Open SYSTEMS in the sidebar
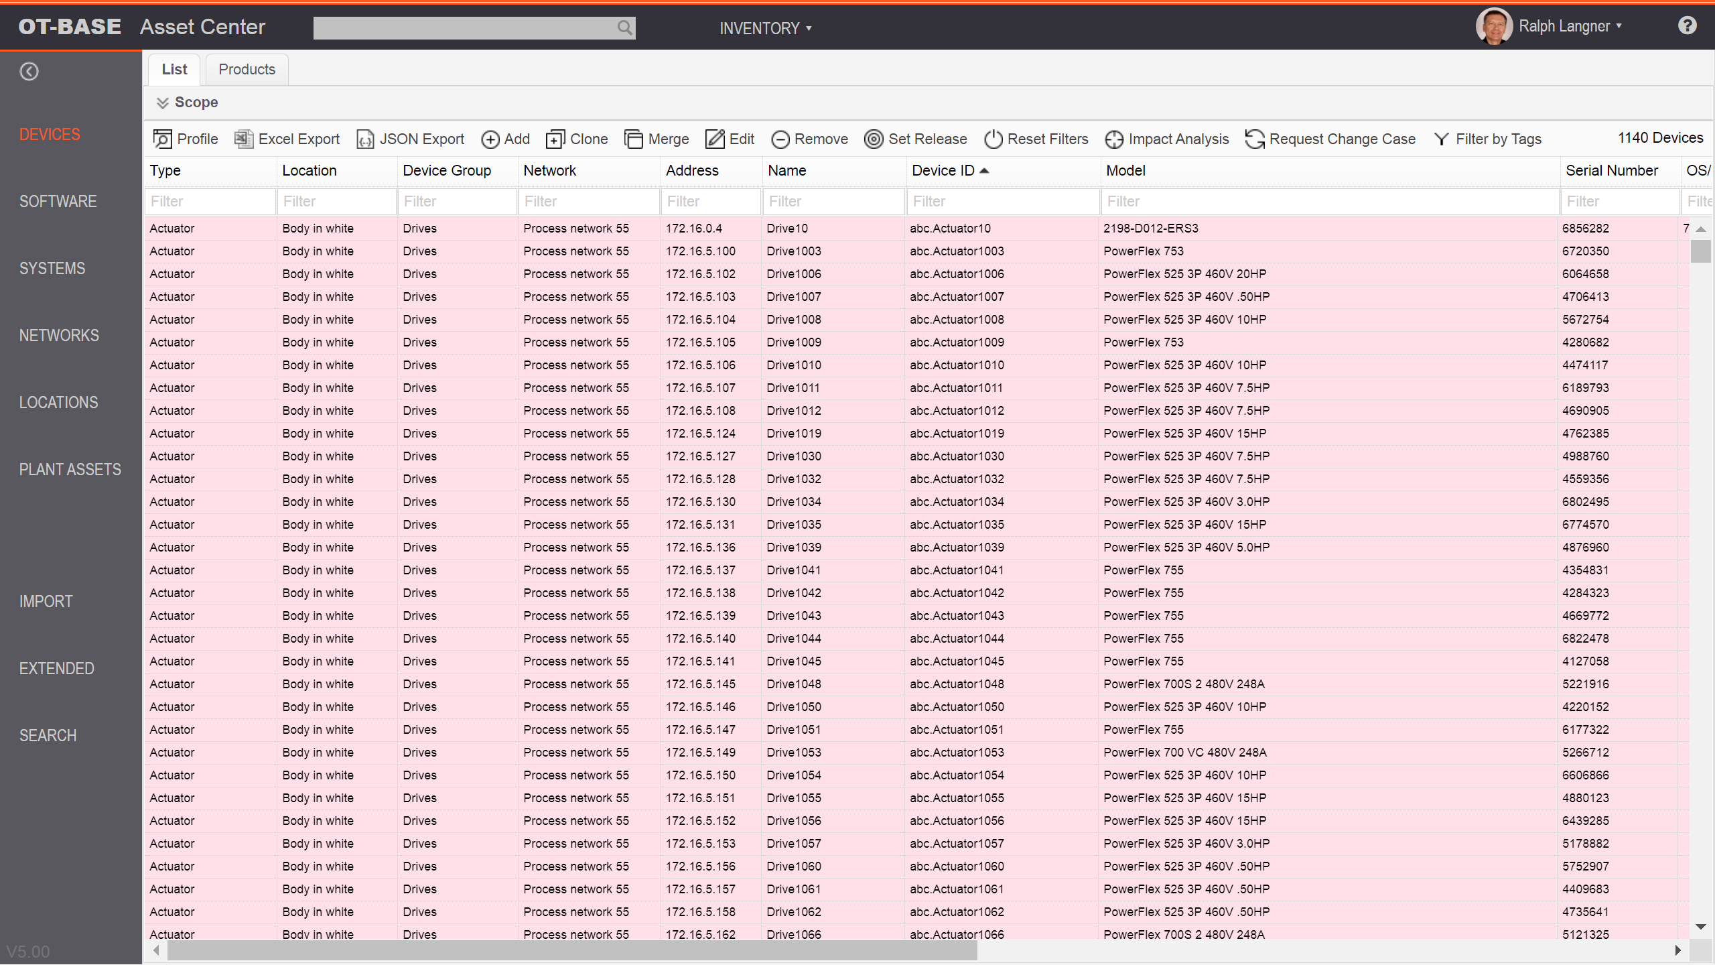 click(52, 268)
